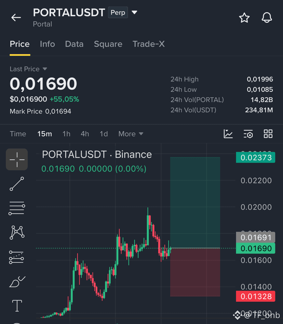The image size is (283, 324).
Task: Click the Portal name subtitle
Action: pyautogui.click(x=42, y=24)
